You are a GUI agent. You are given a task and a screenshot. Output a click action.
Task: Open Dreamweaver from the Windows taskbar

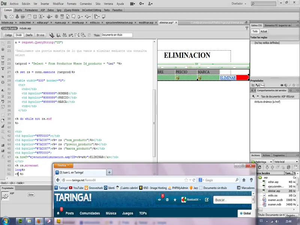21,221
